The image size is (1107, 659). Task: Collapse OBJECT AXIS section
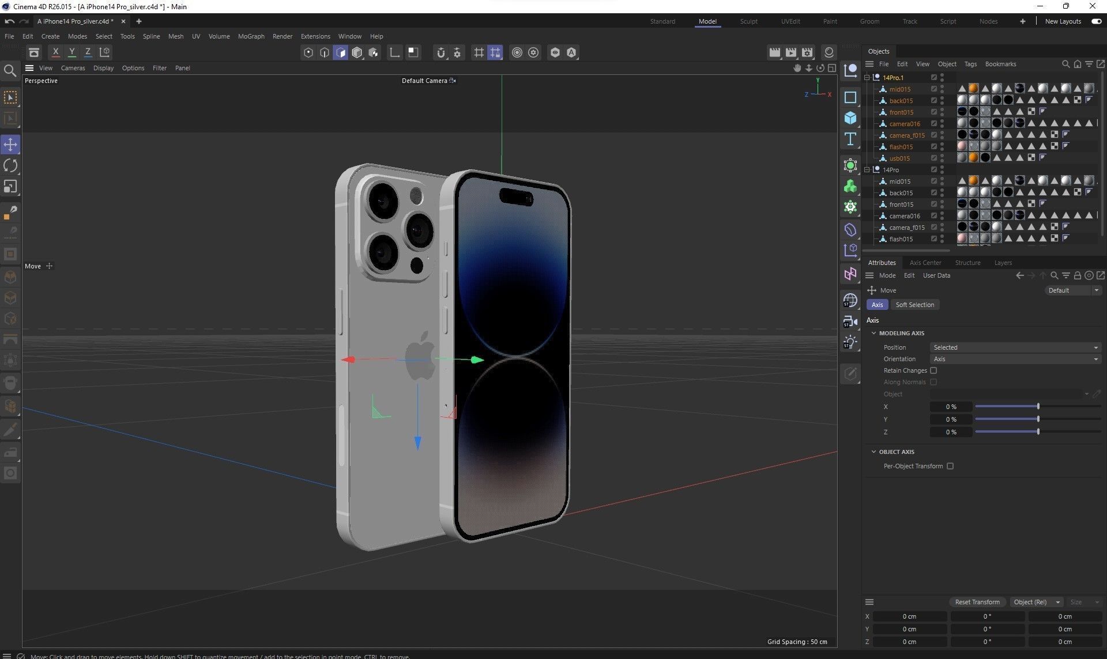pos(873,452)
